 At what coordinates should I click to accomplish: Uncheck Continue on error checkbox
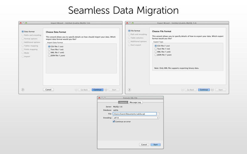114,121
